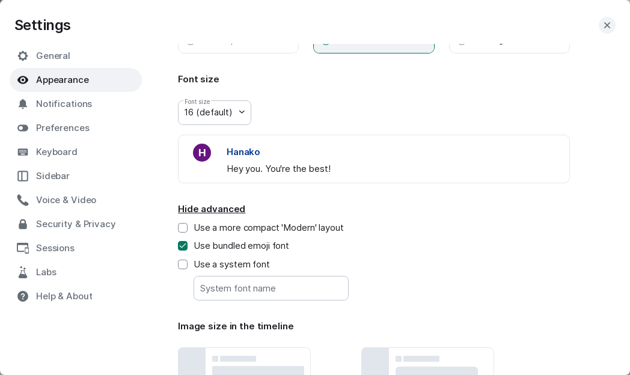
Task: Click the Help & About question icon
Action: (x=23, y=296)
